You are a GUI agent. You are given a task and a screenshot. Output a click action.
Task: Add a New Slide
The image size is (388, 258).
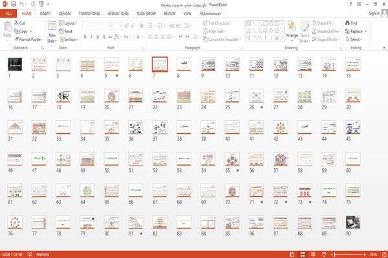pos(52,32)
